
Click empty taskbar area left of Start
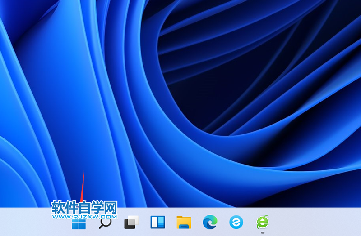pyautogui.click(x=27, y=222)
